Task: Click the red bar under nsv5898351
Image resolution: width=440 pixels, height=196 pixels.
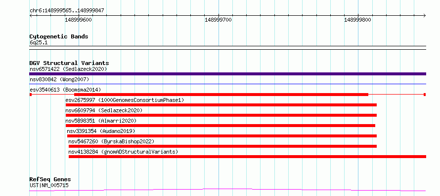Action: 220,126
